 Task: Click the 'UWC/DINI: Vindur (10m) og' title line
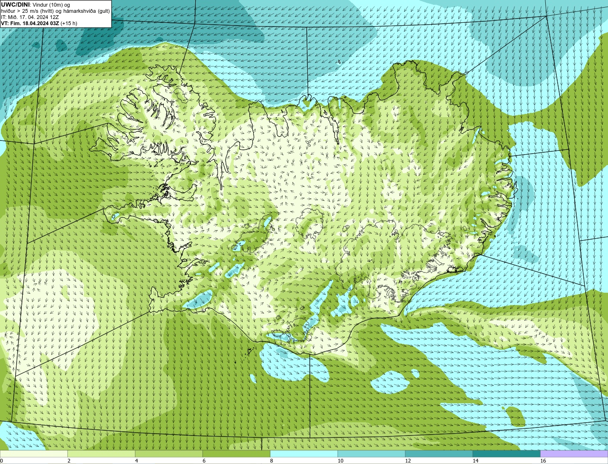35,5
